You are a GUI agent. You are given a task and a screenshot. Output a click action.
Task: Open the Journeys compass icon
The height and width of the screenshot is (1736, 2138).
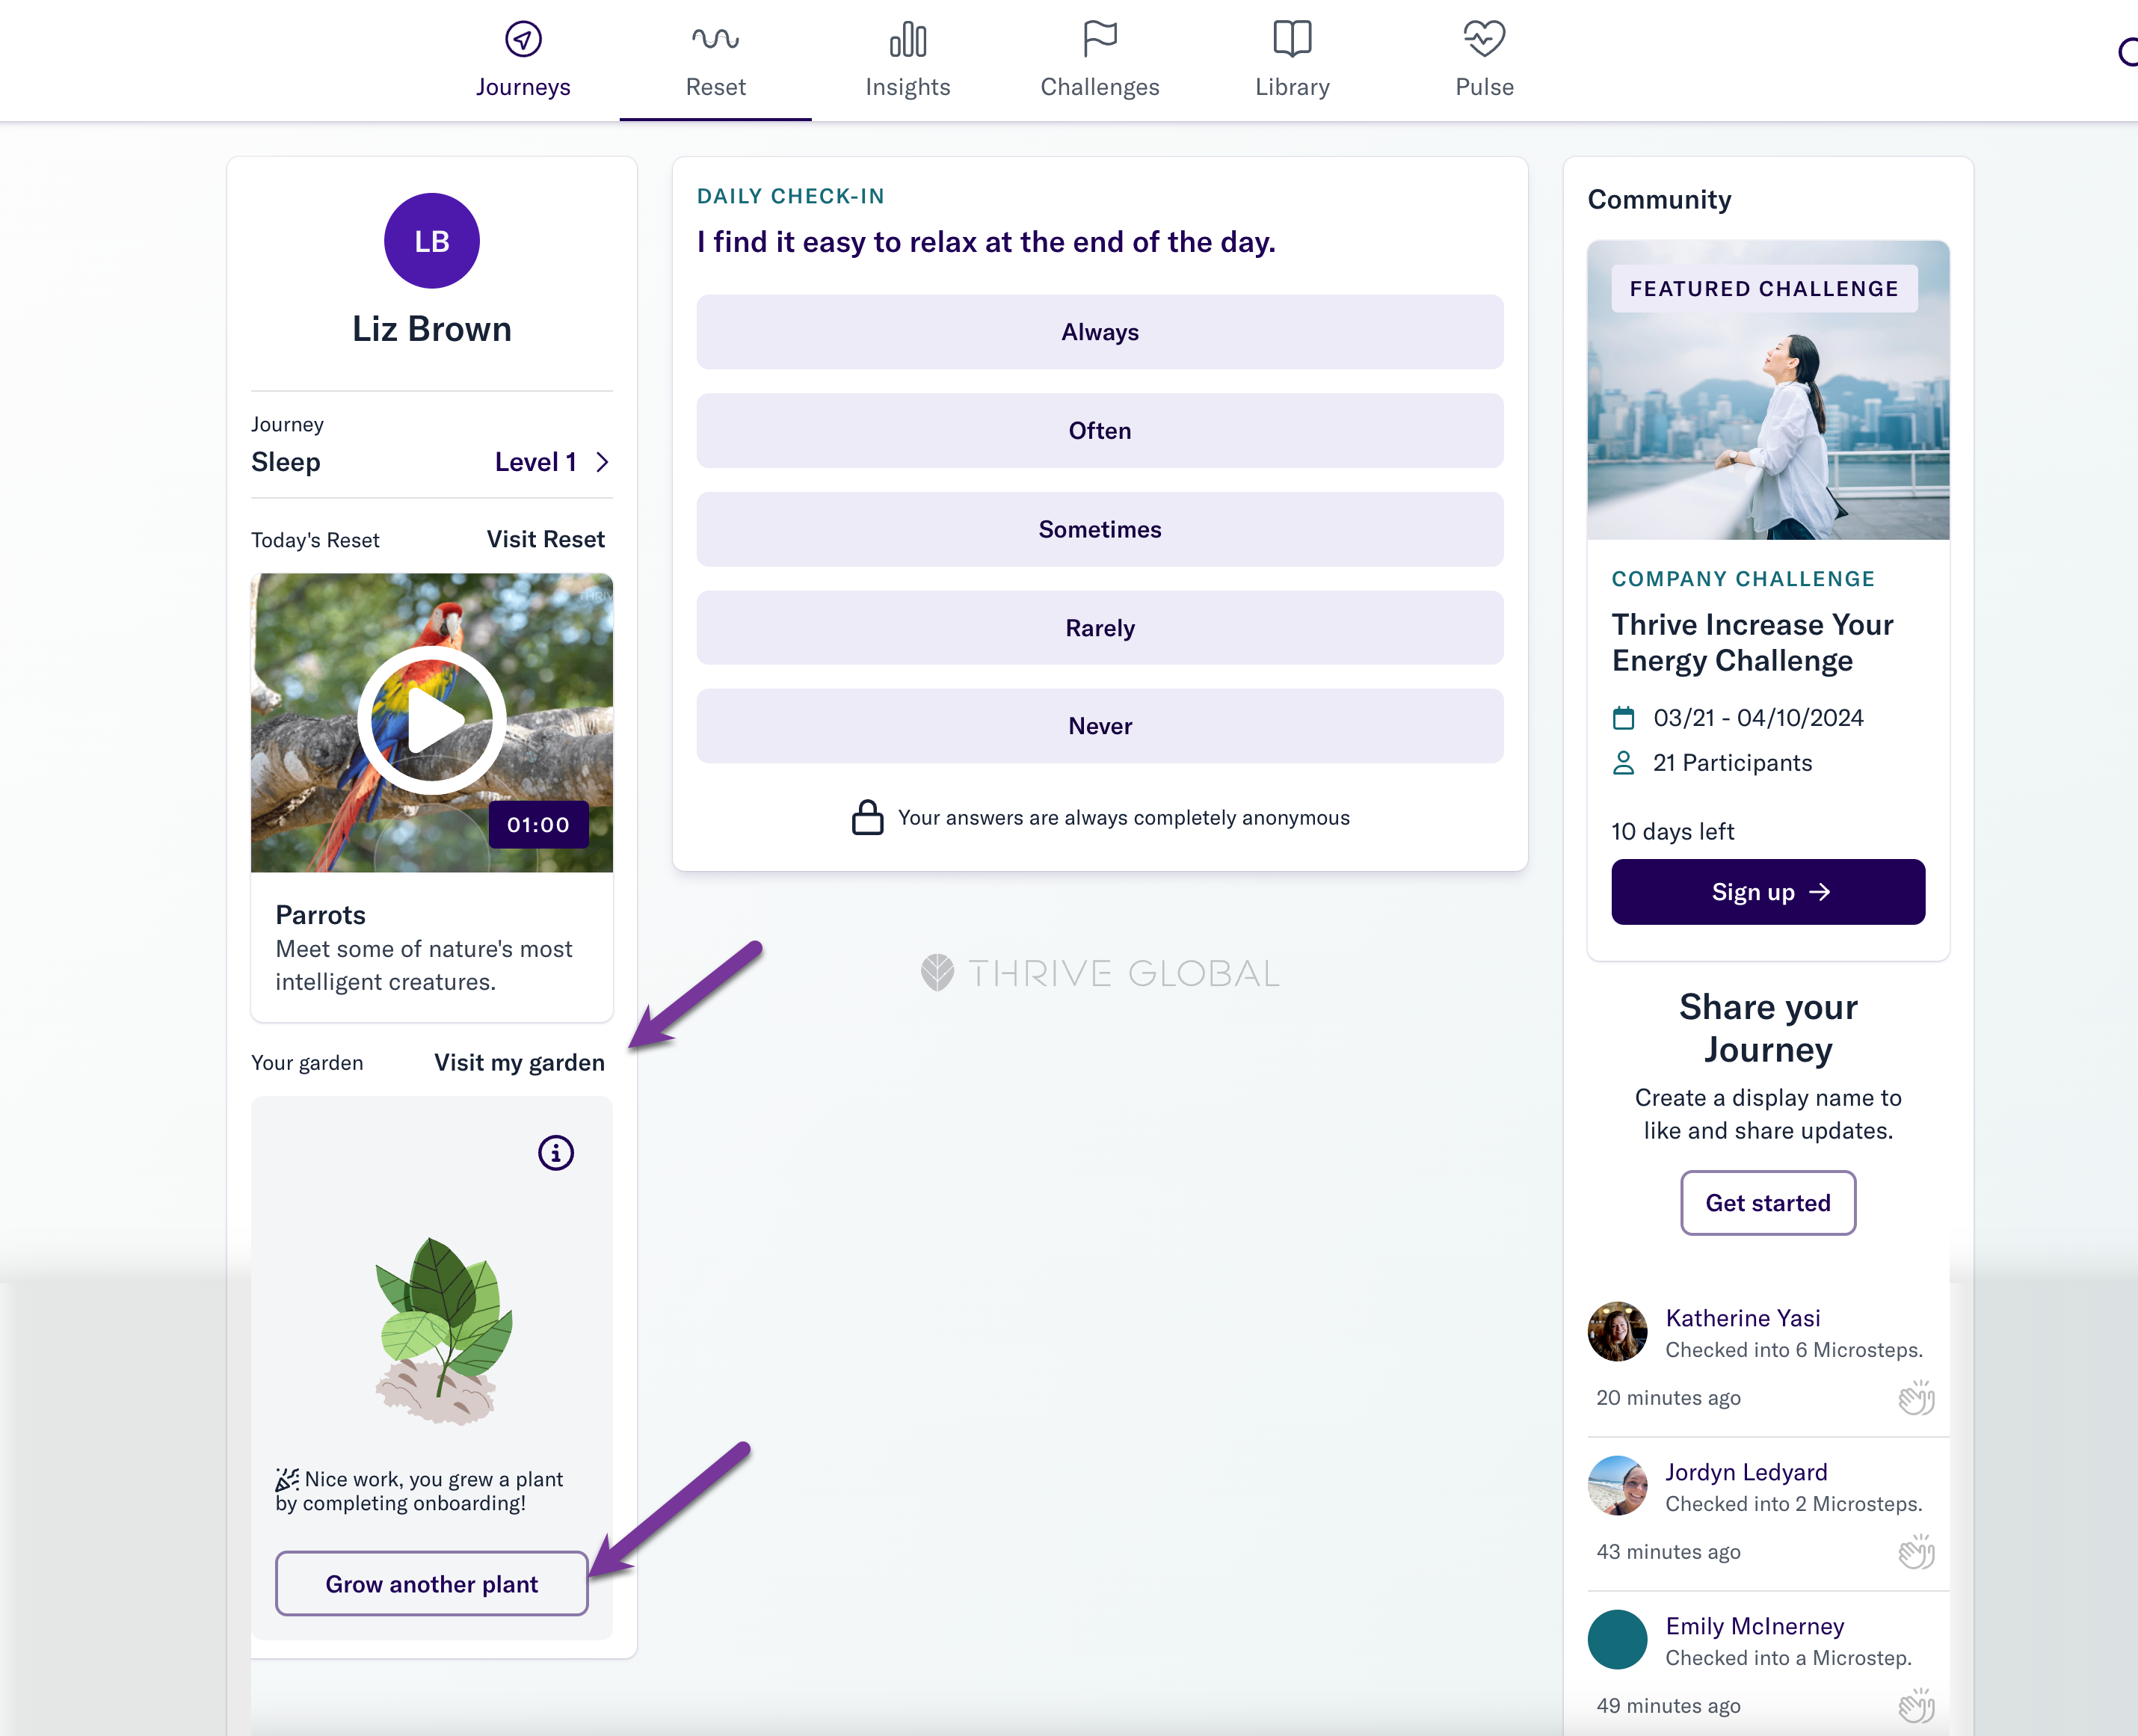(523, 39)
